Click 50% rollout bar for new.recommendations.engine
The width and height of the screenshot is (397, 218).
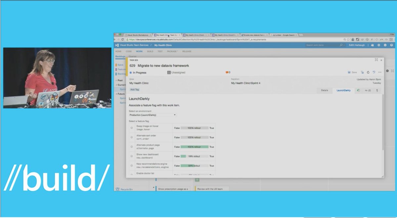(195, 166)
